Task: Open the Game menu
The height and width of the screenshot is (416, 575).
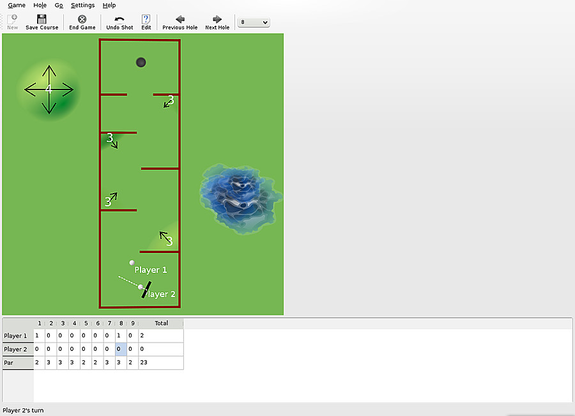Action: (17, 5)
